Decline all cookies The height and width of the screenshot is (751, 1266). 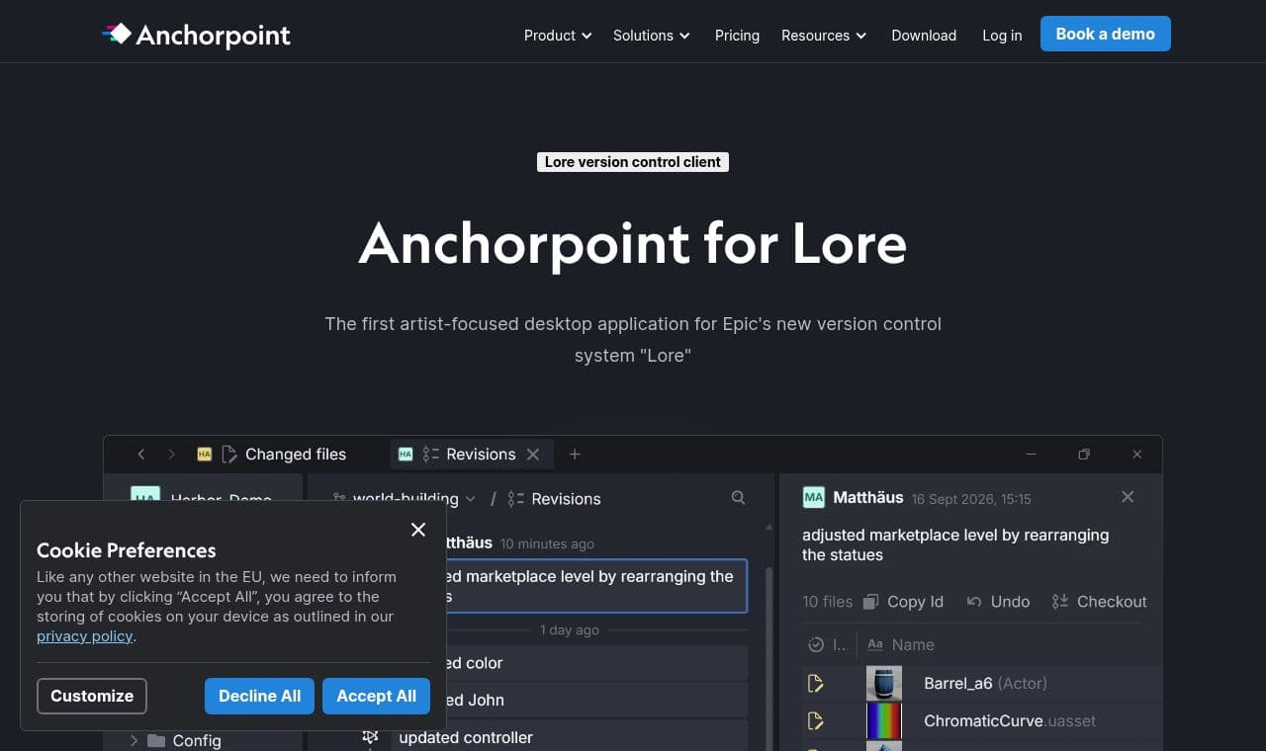coord(259,696)
